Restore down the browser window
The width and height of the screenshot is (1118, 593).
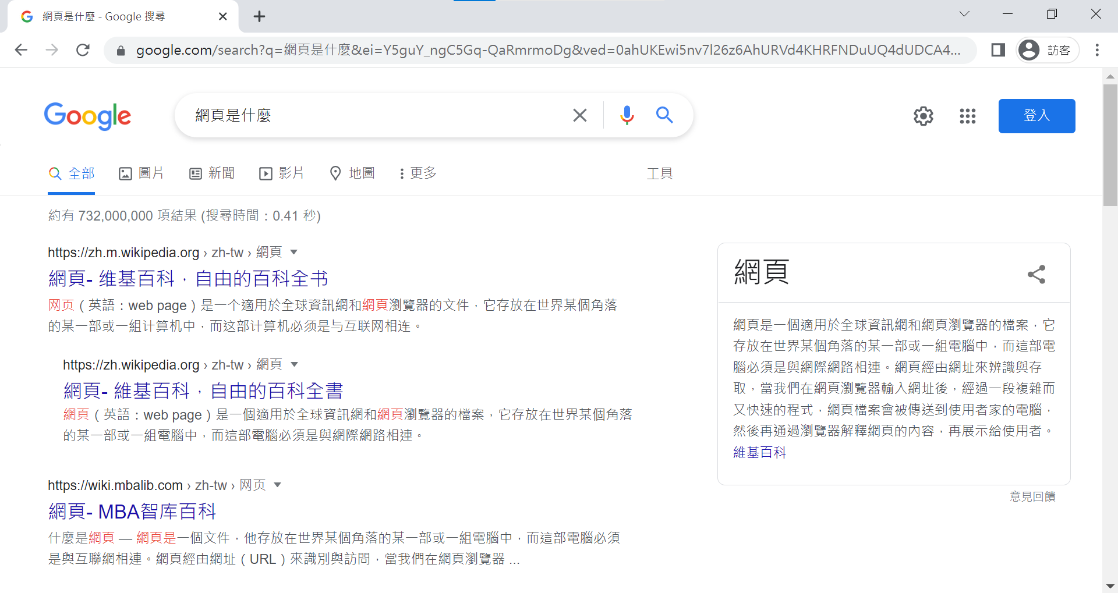[1052, 14]
